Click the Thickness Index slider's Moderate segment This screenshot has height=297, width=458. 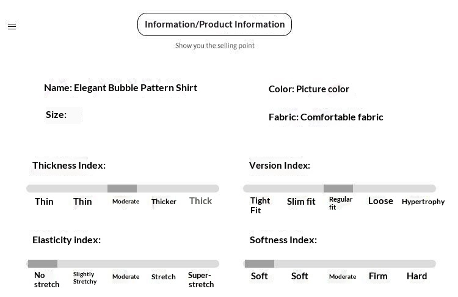[x=122, y=188]
